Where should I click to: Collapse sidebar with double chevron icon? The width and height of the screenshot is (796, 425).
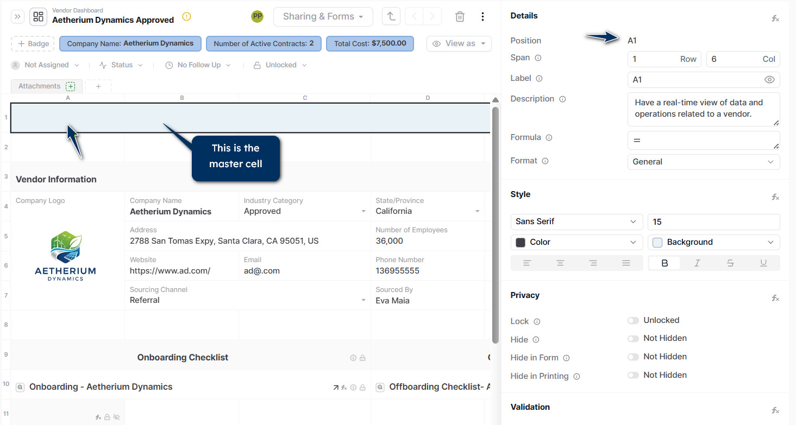click(18, 17)
